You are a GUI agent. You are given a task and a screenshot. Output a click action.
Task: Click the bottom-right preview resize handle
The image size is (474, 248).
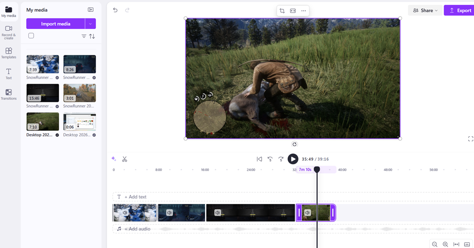click(400, 139)
